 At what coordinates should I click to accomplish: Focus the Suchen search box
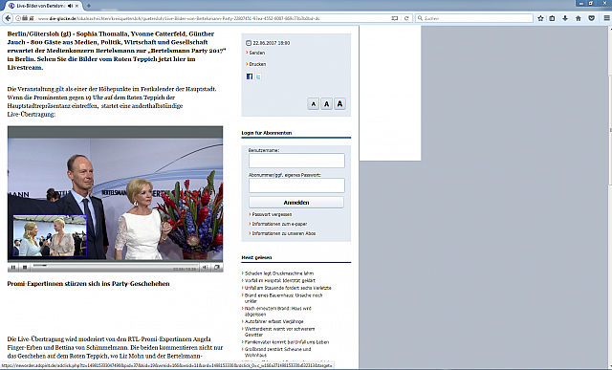474,18
